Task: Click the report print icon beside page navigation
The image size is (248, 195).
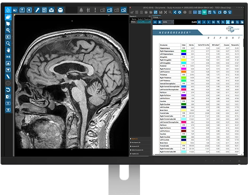Action: coord(232,22)
